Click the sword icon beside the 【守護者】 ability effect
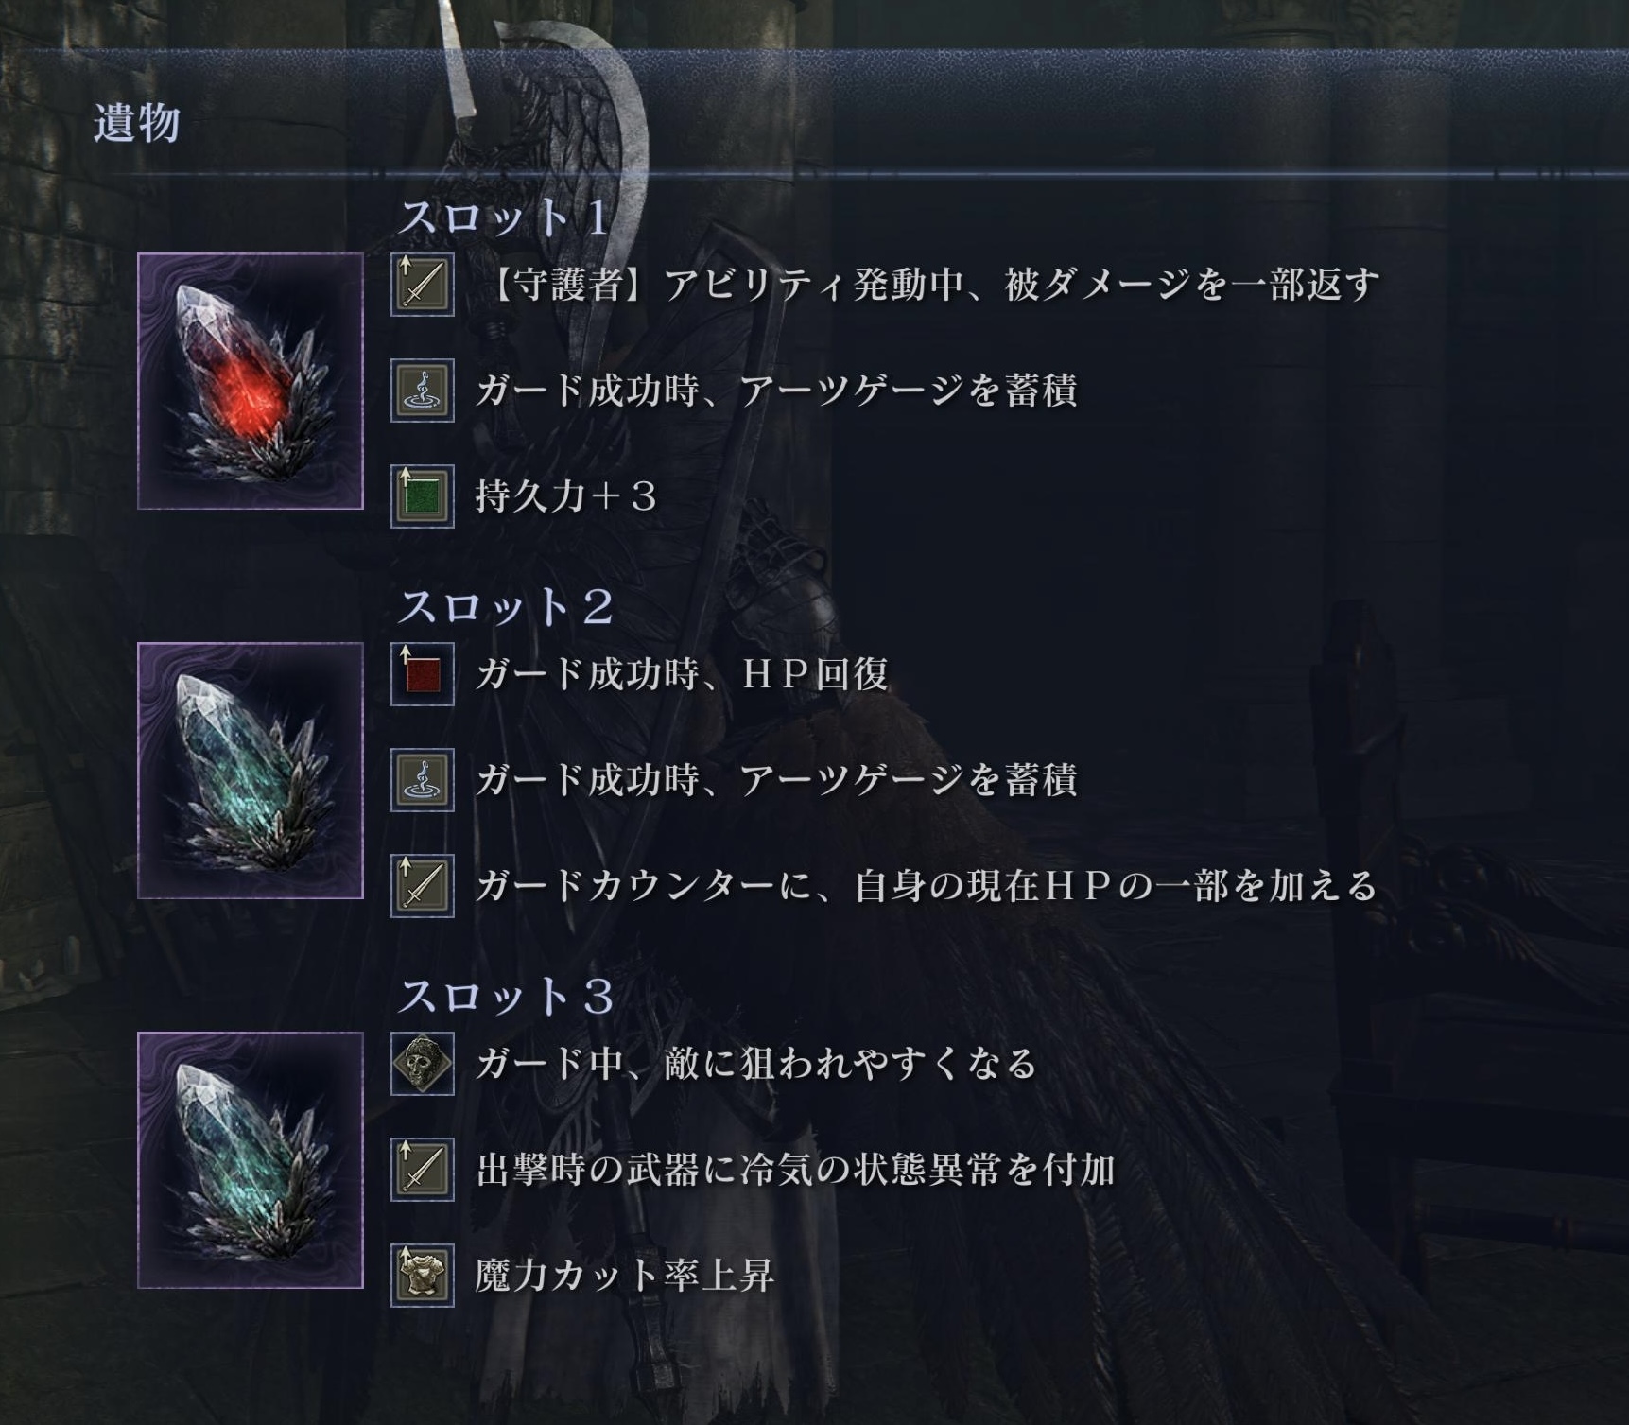 423,285
